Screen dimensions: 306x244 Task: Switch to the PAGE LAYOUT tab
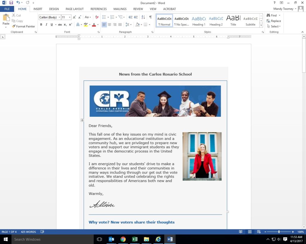74,9
